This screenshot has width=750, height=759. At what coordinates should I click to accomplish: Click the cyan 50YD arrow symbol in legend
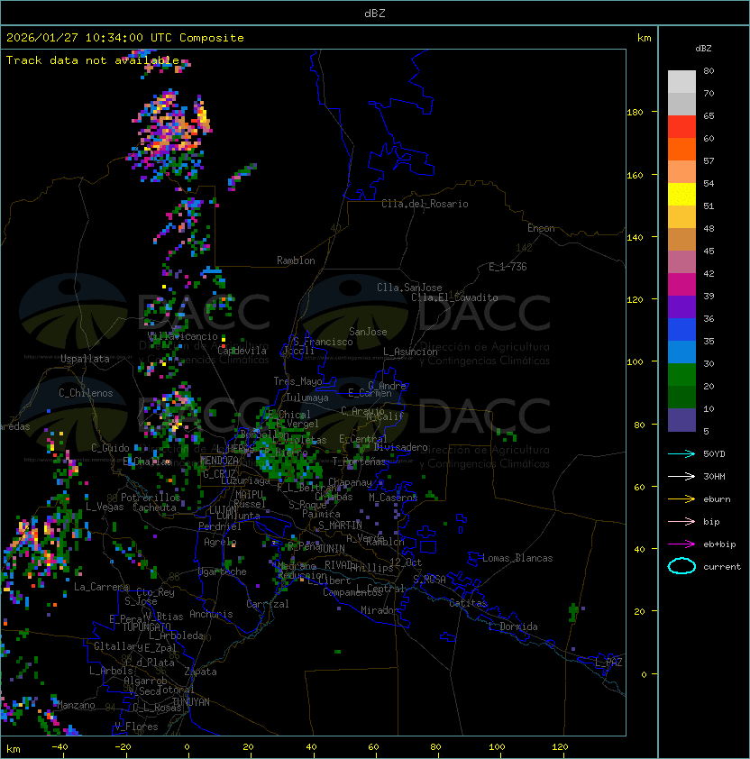click(x=681, y=453)
